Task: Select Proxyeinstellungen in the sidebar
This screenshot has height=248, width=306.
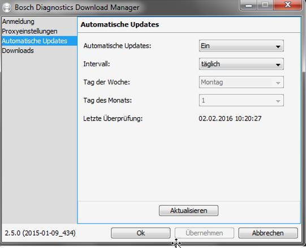Action: click(39, 31)
